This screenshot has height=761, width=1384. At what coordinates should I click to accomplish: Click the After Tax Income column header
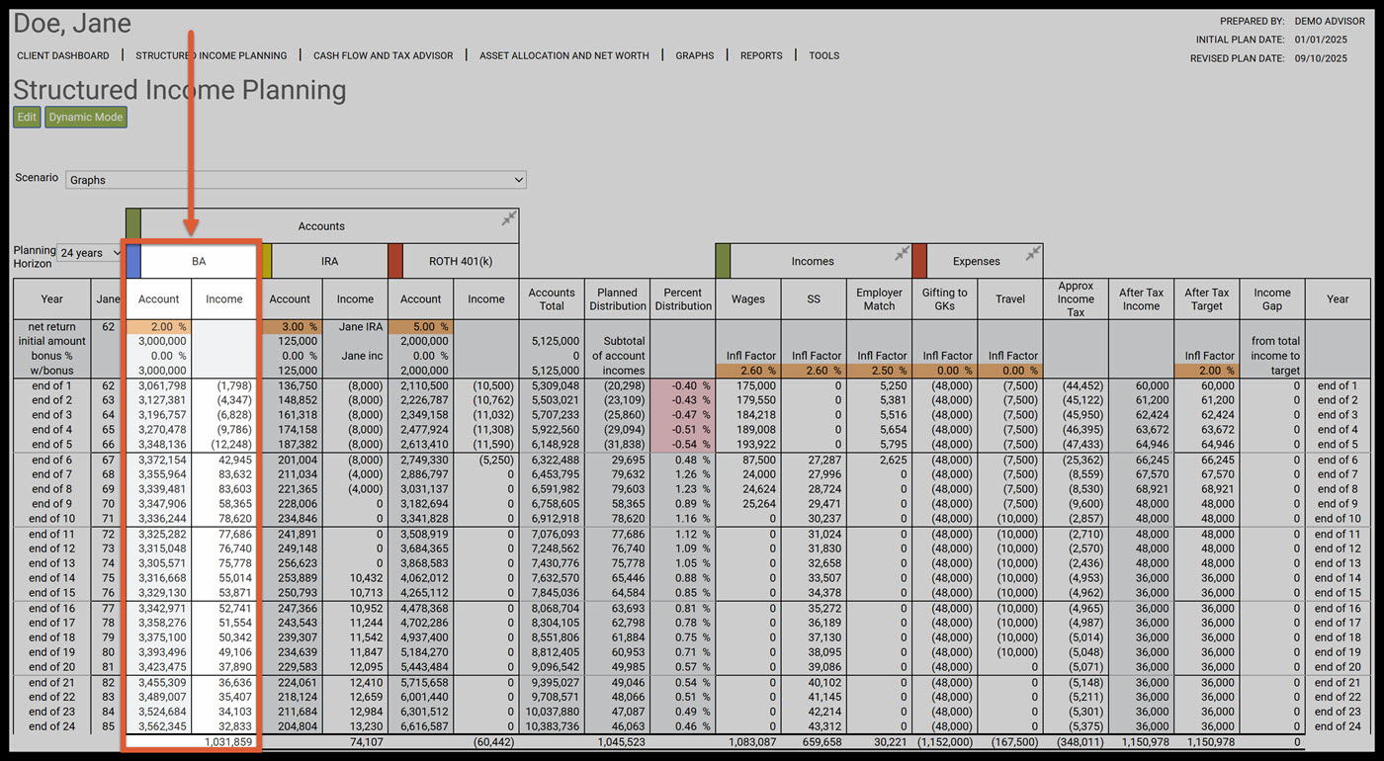[1141, 299]
